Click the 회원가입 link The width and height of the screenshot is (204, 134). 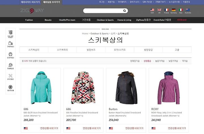(111, 2)
